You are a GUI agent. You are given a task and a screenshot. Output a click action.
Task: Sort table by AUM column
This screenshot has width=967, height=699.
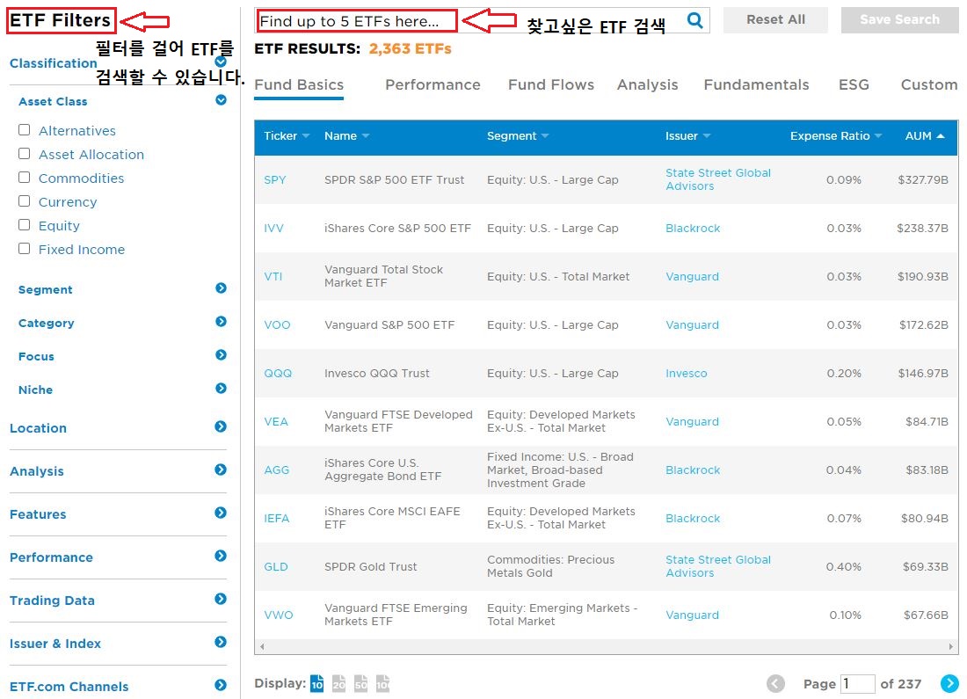coord(925,135)
